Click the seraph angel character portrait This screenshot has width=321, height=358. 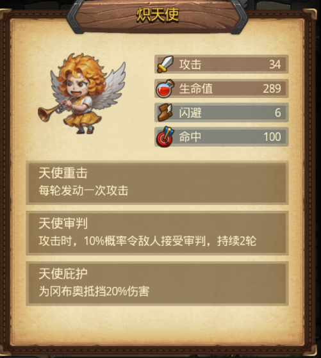click(x=82, y=94)
